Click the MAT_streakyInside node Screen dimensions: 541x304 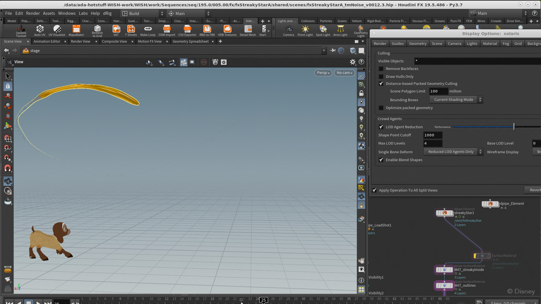[x=445, y=270]
